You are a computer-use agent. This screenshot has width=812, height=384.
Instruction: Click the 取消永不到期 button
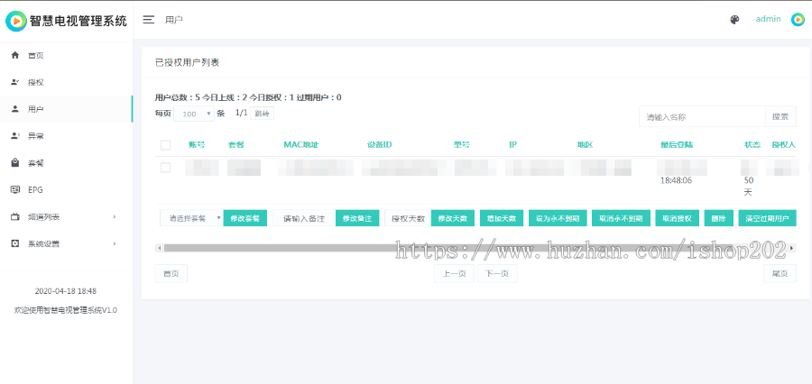point(621,218)
